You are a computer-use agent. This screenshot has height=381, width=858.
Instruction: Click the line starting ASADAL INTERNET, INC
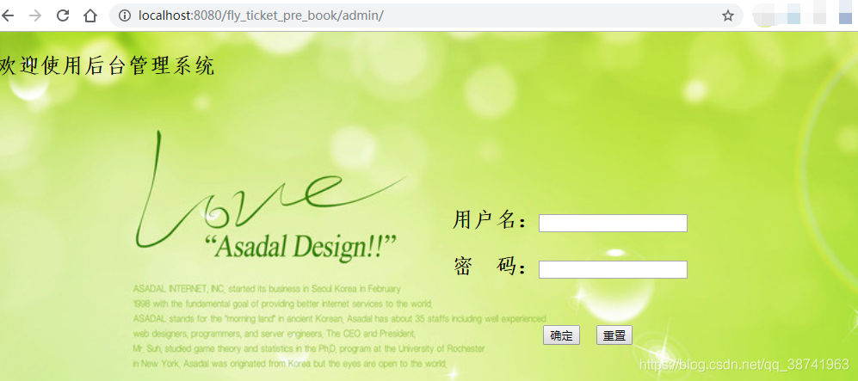(x=267, y=288)
